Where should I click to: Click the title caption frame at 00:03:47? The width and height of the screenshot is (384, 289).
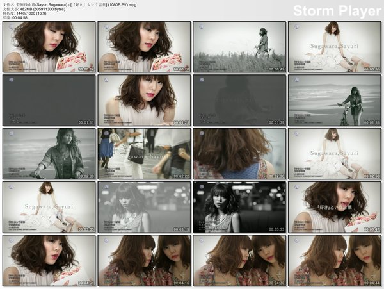tap(335, 207)
